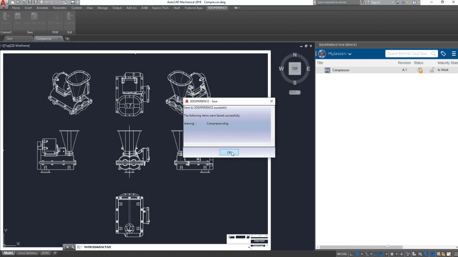
Task: Add a new drawing tab with plus
Action: 67,39
